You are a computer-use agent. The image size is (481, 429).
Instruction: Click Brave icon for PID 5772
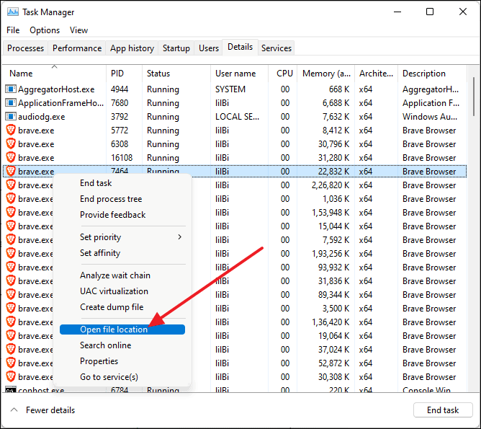point(11,131)
